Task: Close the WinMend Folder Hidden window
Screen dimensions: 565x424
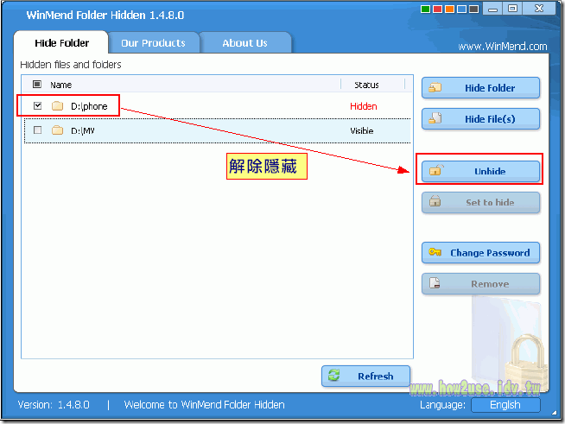Action: [x=539, y=9]
